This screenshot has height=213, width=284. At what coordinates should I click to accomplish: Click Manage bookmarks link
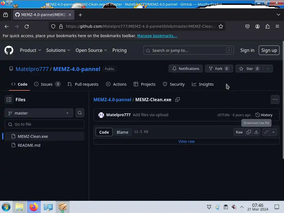click(157, 36)
